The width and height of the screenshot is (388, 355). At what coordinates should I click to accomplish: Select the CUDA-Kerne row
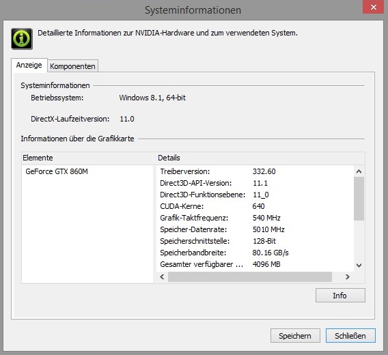255,206
